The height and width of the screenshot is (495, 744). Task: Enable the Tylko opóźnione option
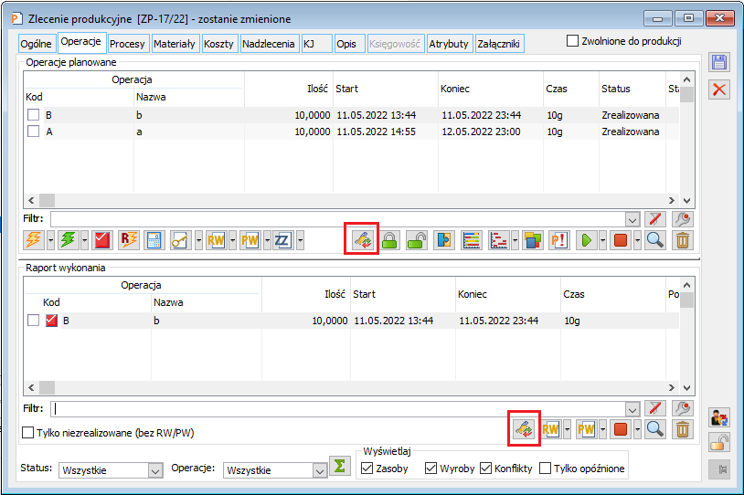tap(546, 468)
